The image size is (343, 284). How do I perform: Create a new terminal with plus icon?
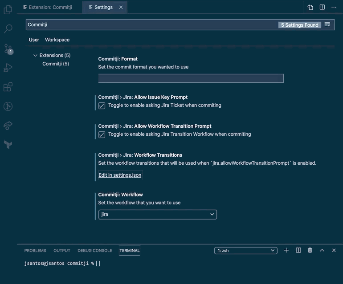click(x=286, y=250)
